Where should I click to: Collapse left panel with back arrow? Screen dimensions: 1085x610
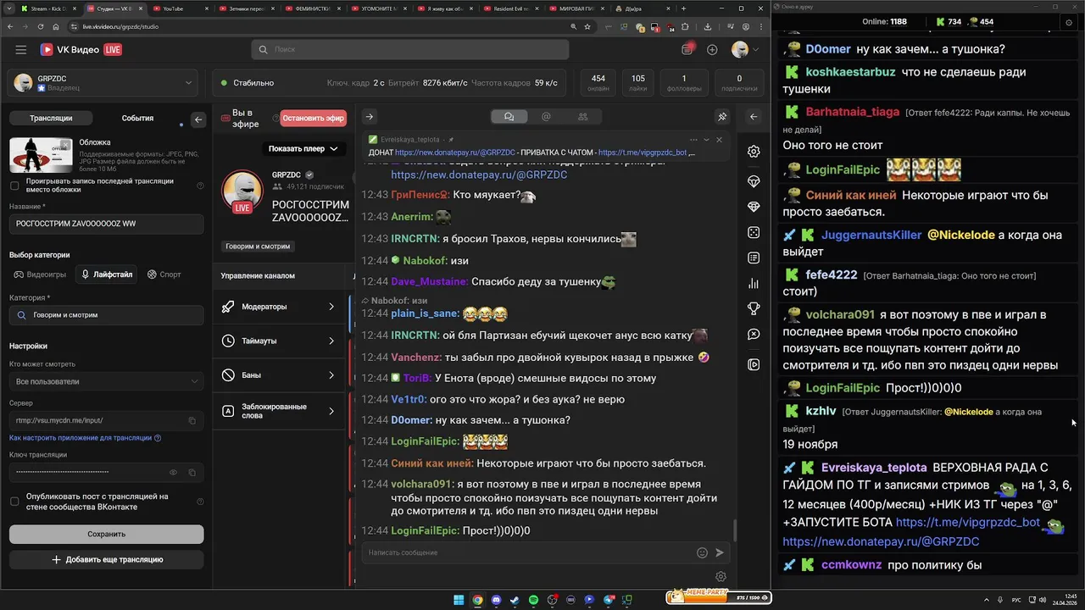(x=198, y=119)
